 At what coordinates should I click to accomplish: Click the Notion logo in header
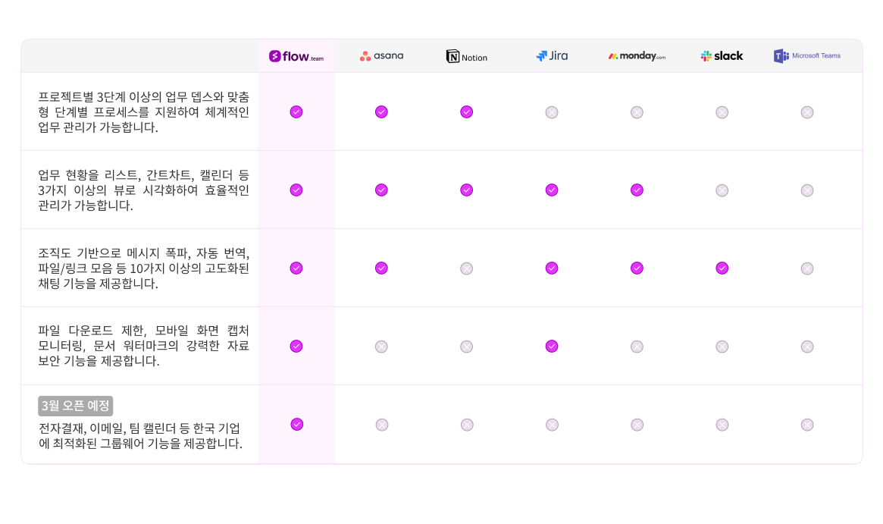click(466, 56)
